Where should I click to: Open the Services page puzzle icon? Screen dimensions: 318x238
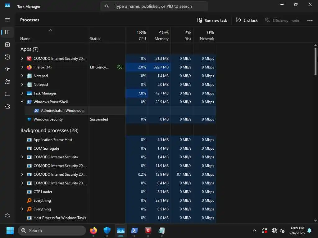coord(7,107)
